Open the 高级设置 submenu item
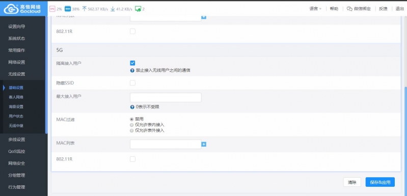Screen dimensions: 407x196 click(16, 106)
